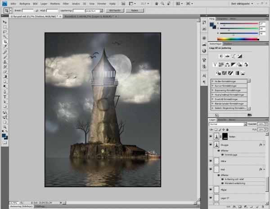The height and width of the screenshot is (209, 270).
Task: Select the Eyedropper tool
Action: 4,46
